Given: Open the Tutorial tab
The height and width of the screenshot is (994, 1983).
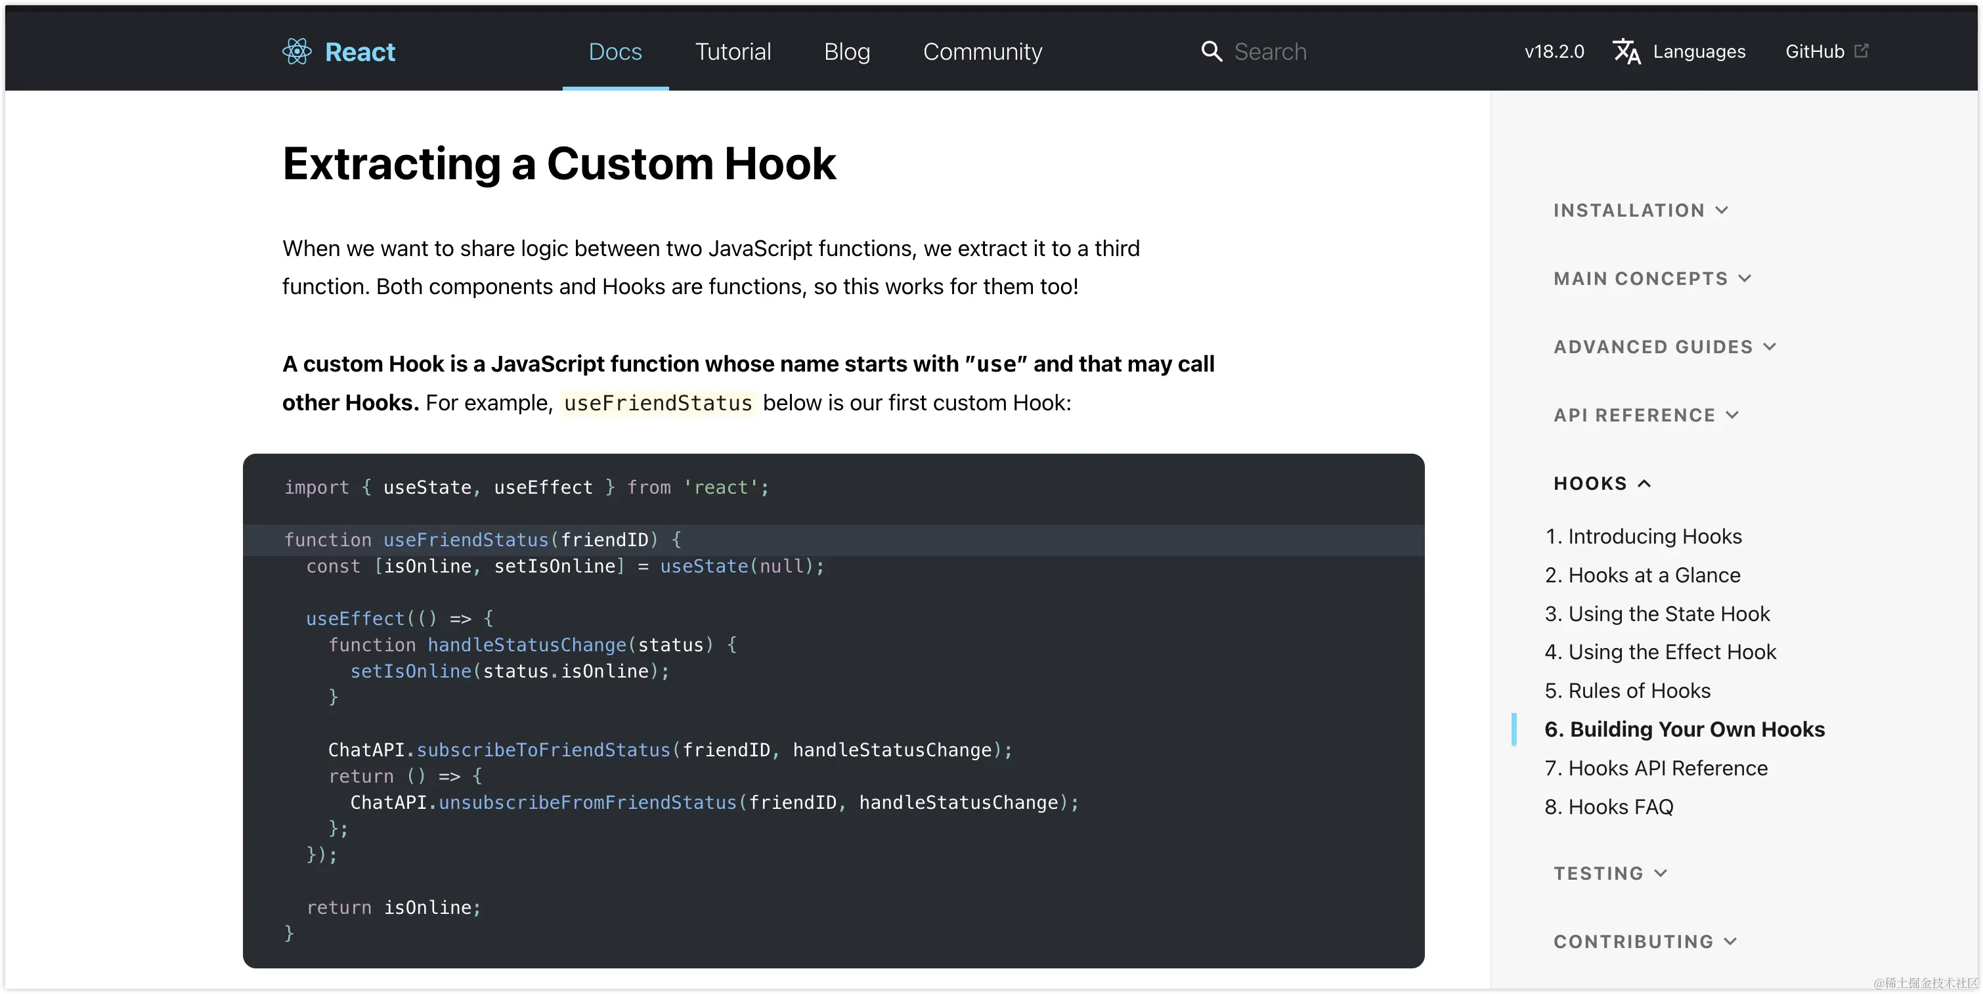Looking at the screenshot, I should point(733,52).
